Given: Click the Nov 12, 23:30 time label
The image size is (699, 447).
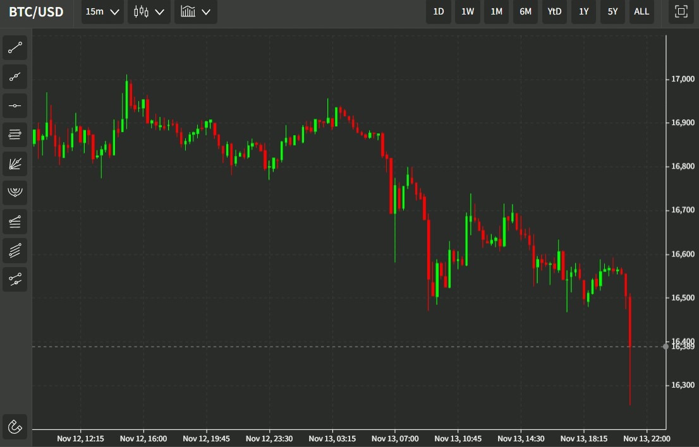Looking at the screenshot, I should (x=269, y=439).
